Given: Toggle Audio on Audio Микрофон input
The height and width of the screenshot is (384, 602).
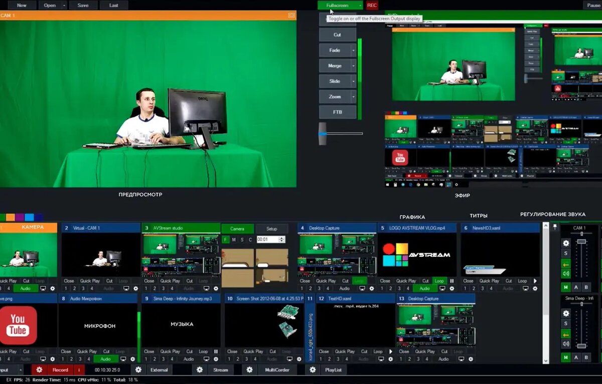Looking at the screenshot, I should pos(105,359).
